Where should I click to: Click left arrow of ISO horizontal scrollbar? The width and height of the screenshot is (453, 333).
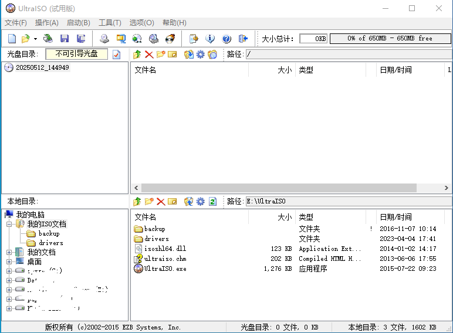pyautogui.click(x=136, y=188)
